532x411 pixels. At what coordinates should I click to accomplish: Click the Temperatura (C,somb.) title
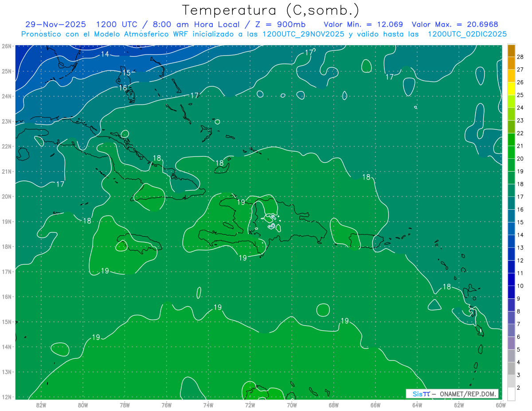[271, 10]
